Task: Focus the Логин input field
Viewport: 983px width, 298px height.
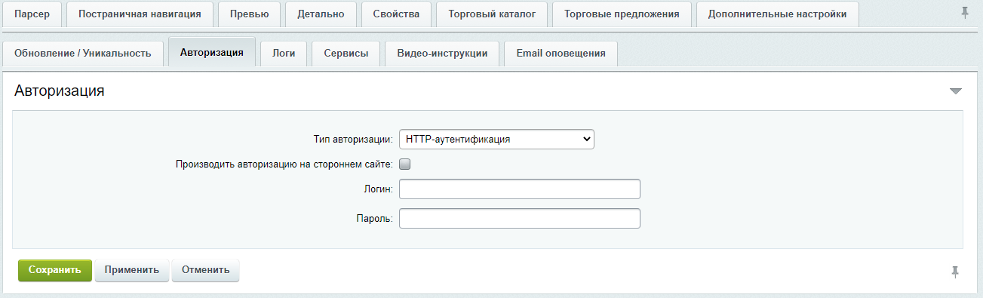Action: pos(520,189)
